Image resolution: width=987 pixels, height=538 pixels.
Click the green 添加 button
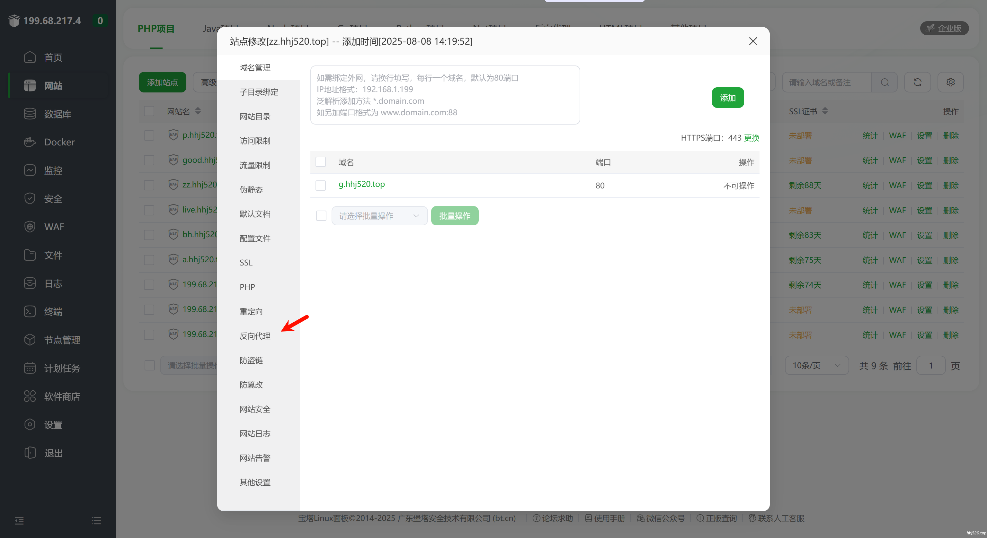pyautogui.click(x=727, y=98)
